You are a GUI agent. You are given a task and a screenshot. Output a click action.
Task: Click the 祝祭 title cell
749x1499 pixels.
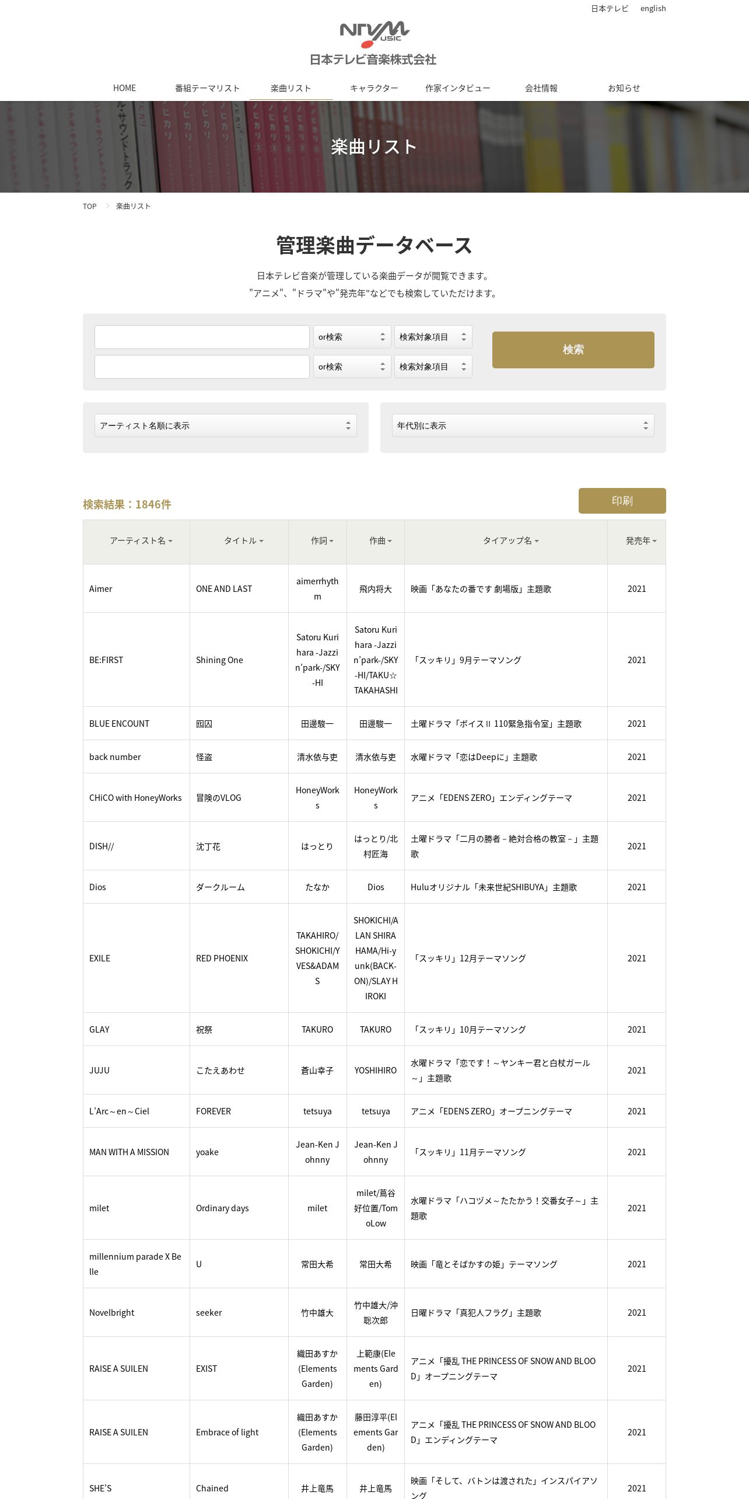(239, 1030)
